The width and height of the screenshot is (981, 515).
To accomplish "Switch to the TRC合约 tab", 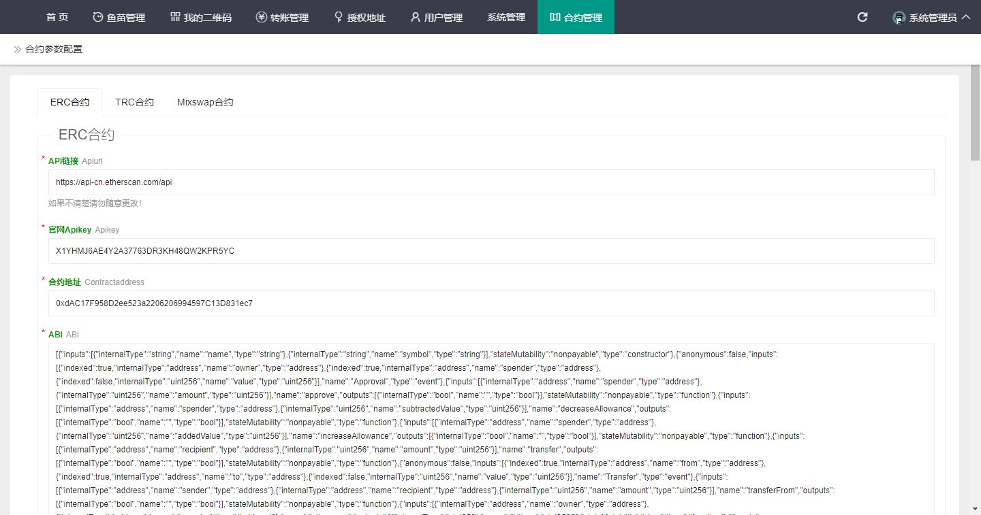I will coord(134,102).
